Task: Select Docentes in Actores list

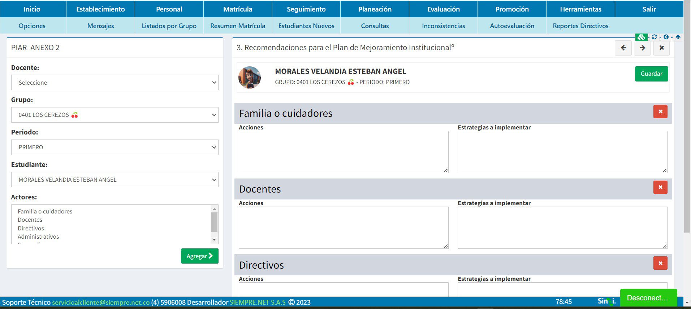Action: pyautogui.click(x=30, y=220)
